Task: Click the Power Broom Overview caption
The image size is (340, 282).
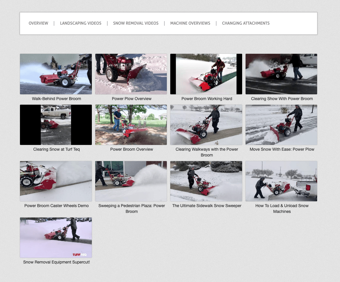Action: pos(131,150)
